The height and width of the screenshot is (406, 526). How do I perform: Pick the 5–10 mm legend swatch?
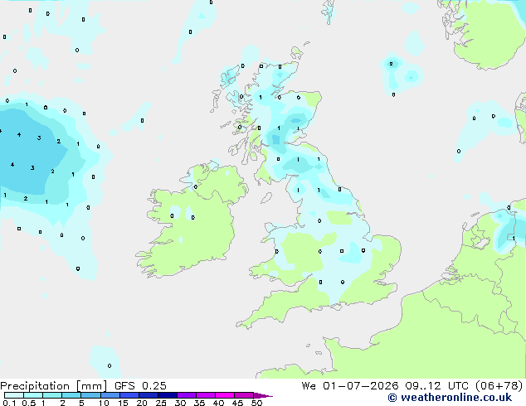pyautogui.click(x=90, y=395)
